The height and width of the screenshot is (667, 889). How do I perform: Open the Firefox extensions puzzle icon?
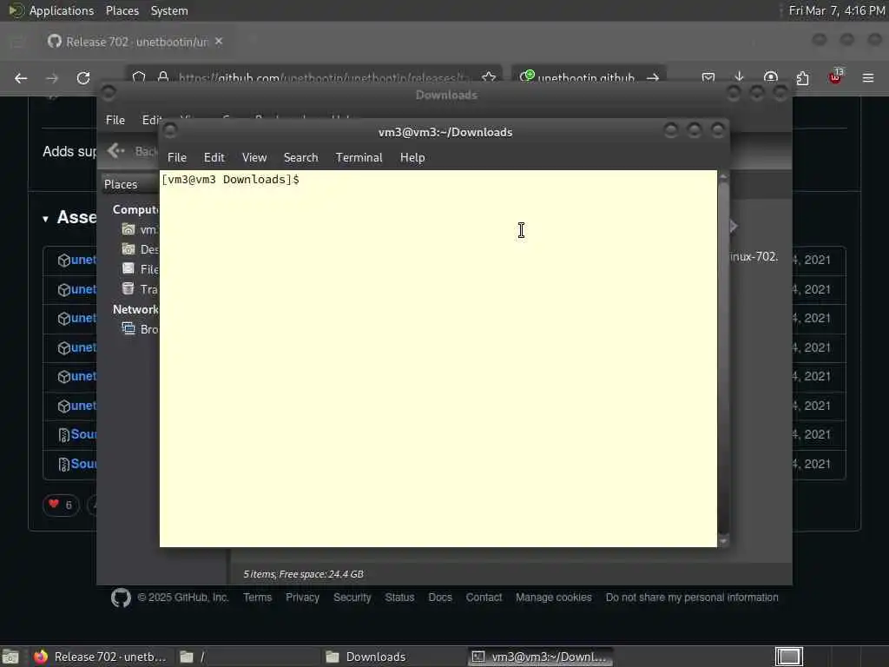802,77
